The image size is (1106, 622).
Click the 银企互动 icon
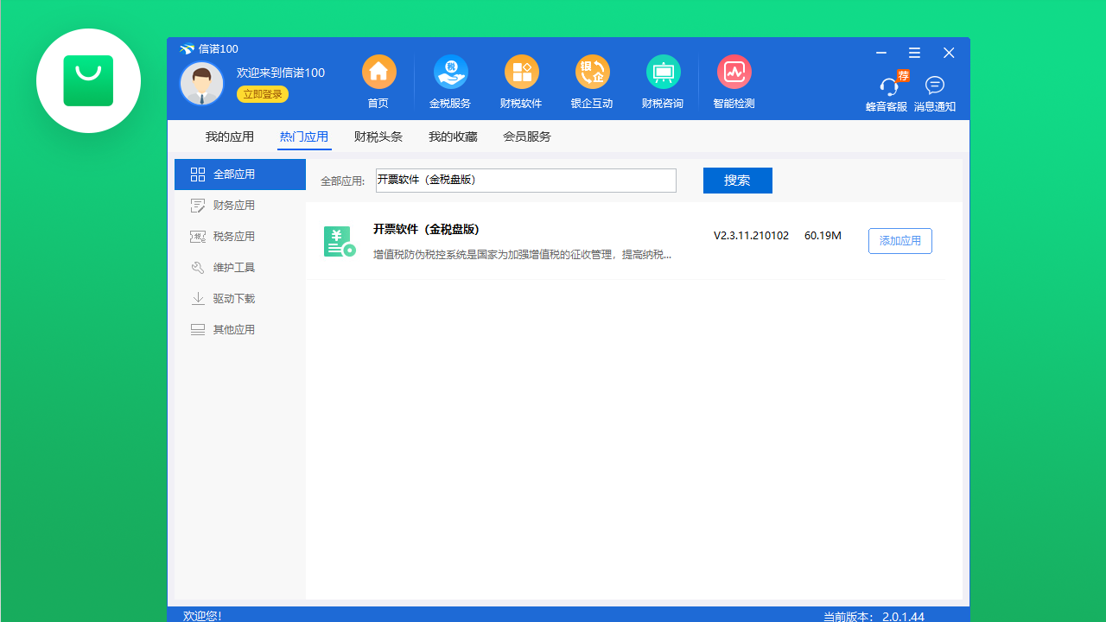[x=592, y=82]
